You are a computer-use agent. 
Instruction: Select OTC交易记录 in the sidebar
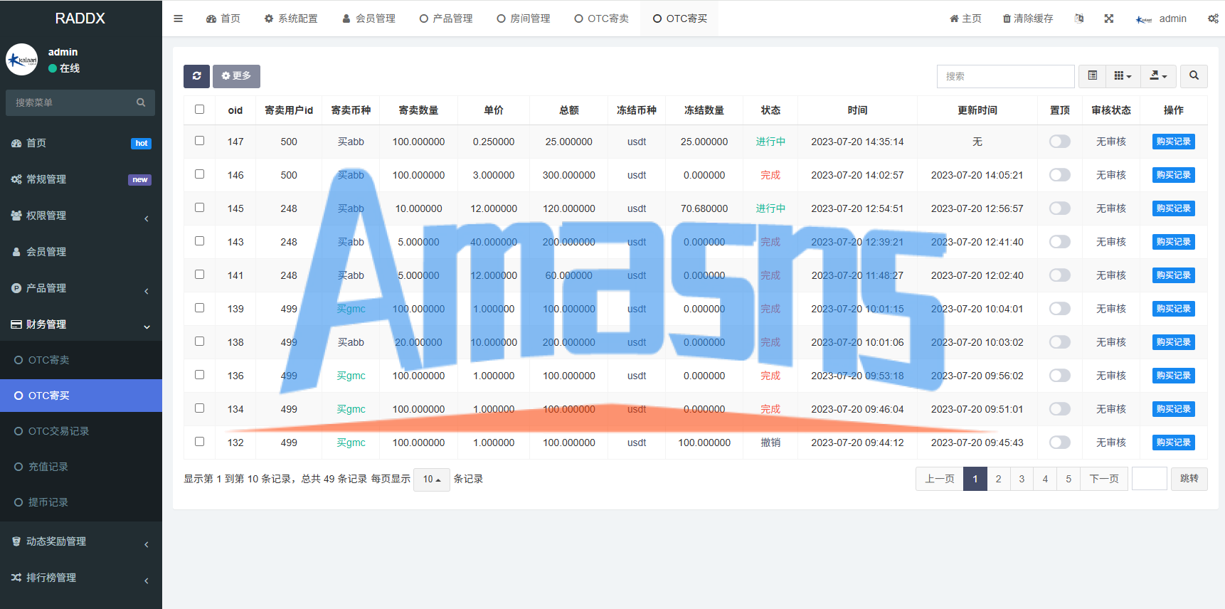tap(81, 431)
